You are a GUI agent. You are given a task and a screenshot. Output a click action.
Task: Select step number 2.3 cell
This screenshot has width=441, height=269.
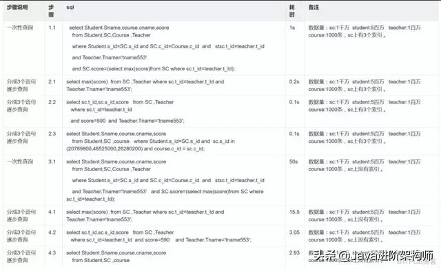coord(52,134)
